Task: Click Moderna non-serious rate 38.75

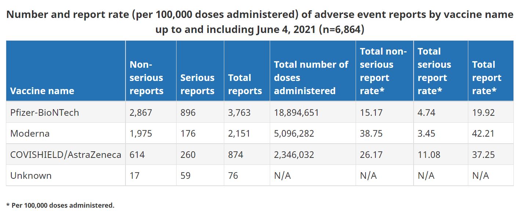Action: pyautogui.click(x=371, y=133)
